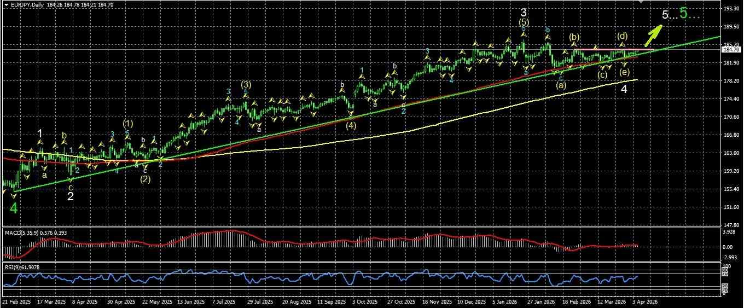This screenshot has height=308, width=744.
Task: Select the (5) wave label
Action: tap(524, 22)
